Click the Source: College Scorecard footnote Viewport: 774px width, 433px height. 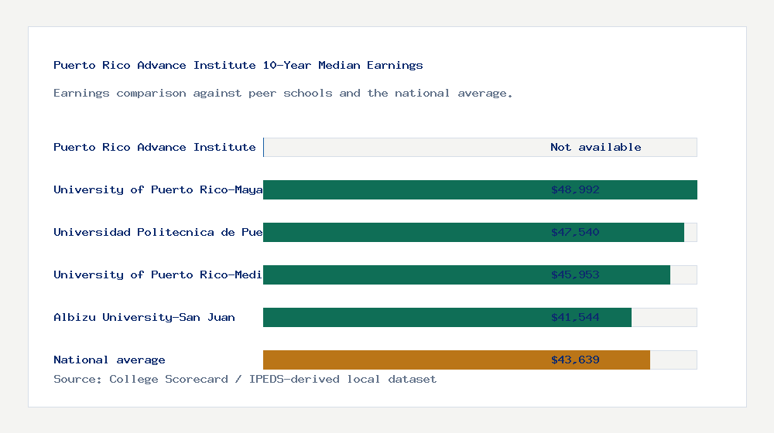point(245,379)
